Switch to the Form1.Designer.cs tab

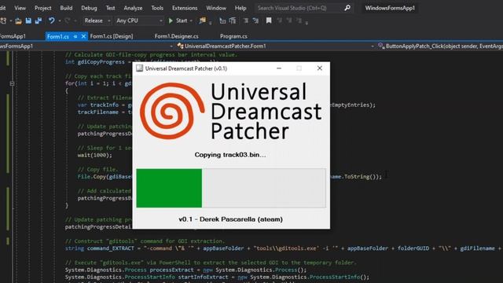point(176,36)
